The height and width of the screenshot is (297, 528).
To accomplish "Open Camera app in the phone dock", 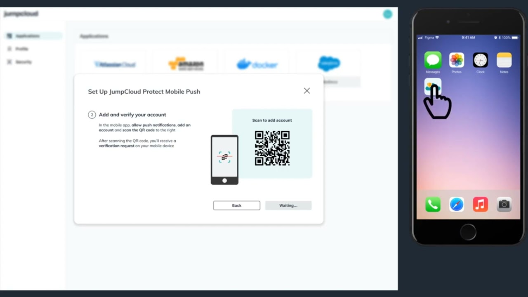I will coord(504,204).
